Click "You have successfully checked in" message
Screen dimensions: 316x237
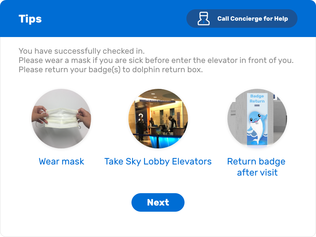click(x=81, y=51)
